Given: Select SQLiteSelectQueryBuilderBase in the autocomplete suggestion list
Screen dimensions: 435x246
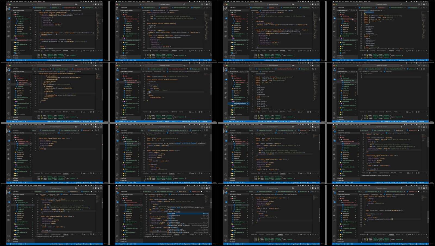Looking at the screenshot, I should point(188,233).
